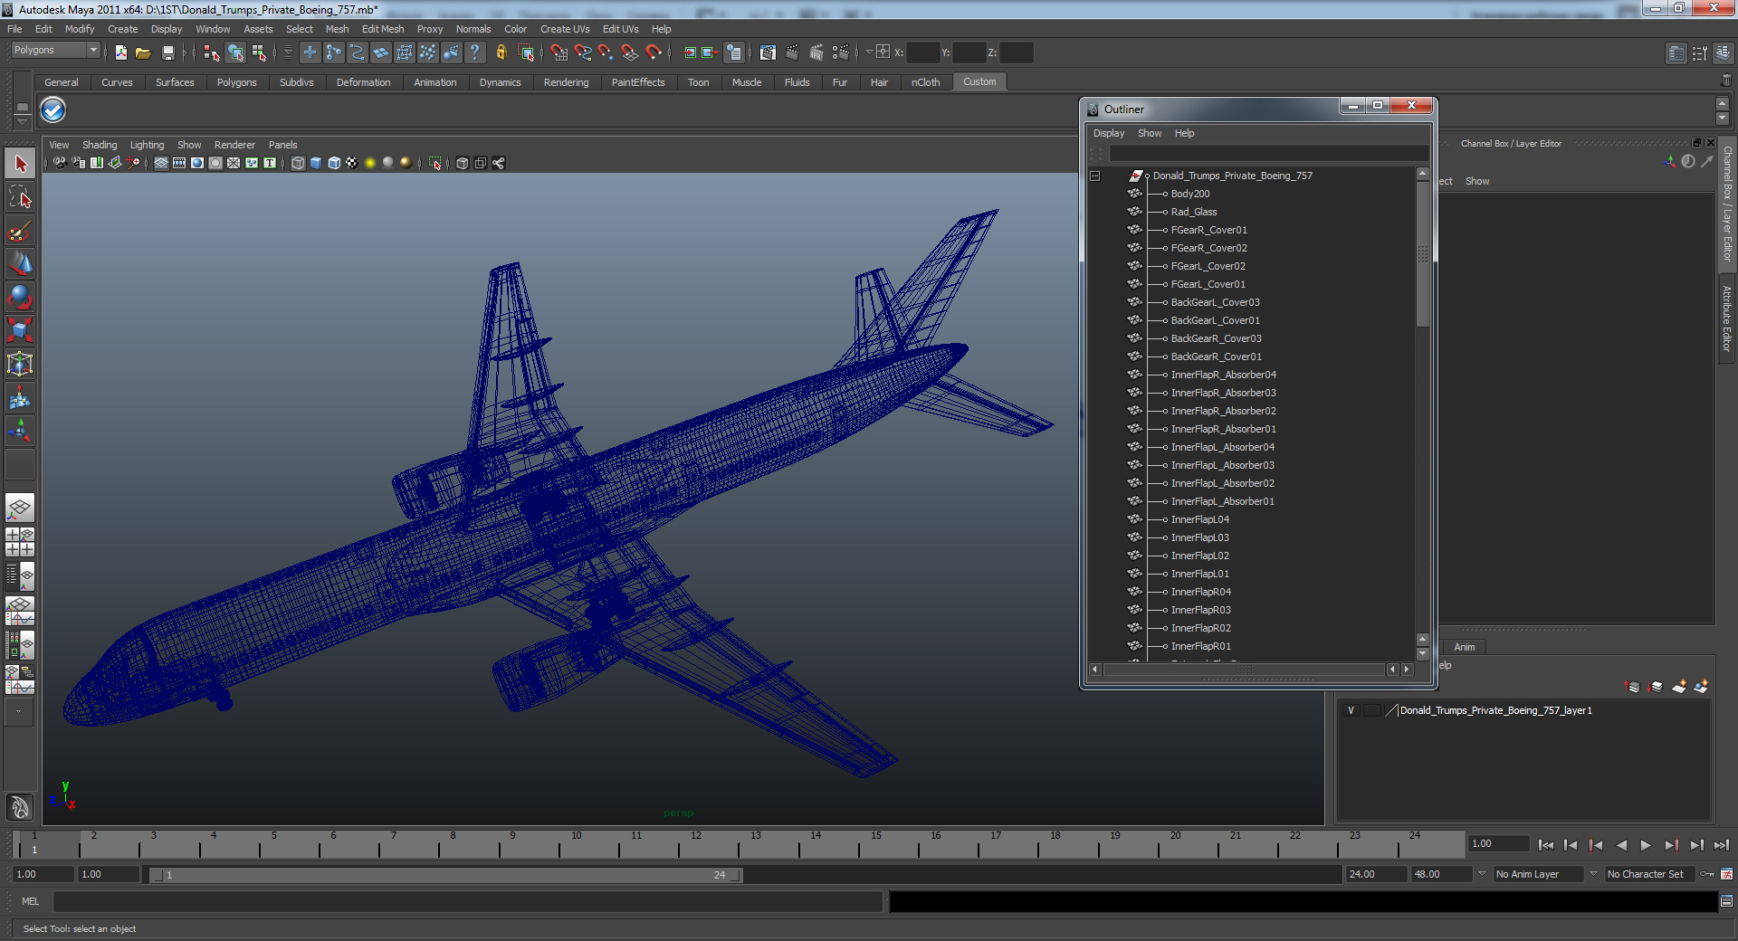1738x941 pixels.
Task: Click the range slider bar
Action: 446,875
